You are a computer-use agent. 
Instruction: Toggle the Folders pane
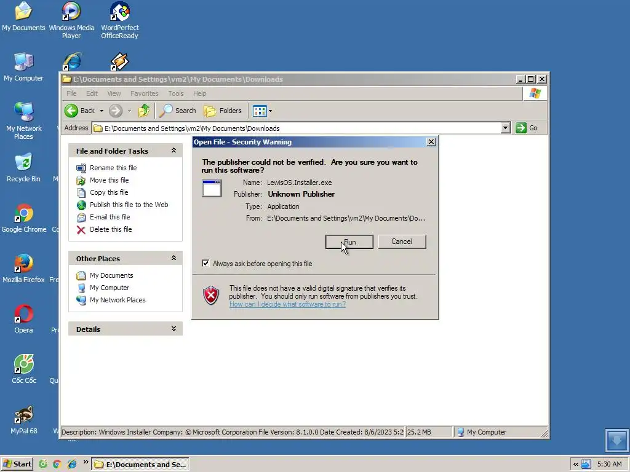point(223,111)
